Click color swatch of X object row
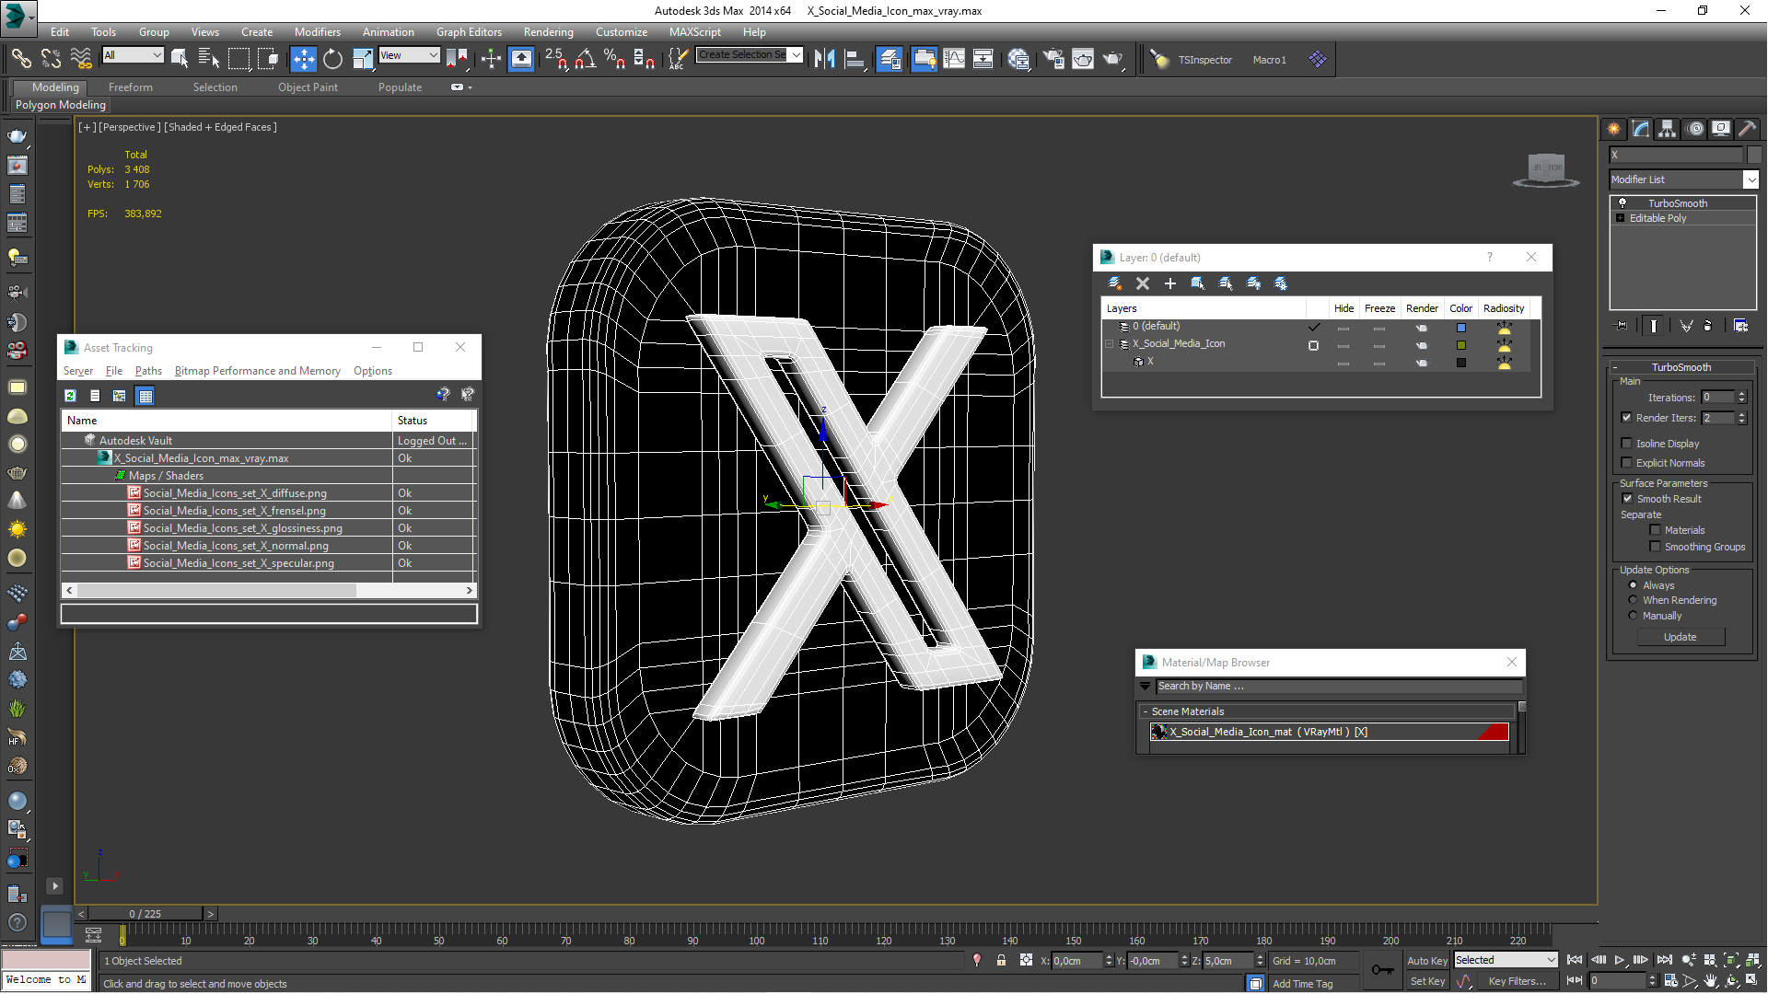The width and height of the screenshot is (1768, 994). (x=1460, y=363)
